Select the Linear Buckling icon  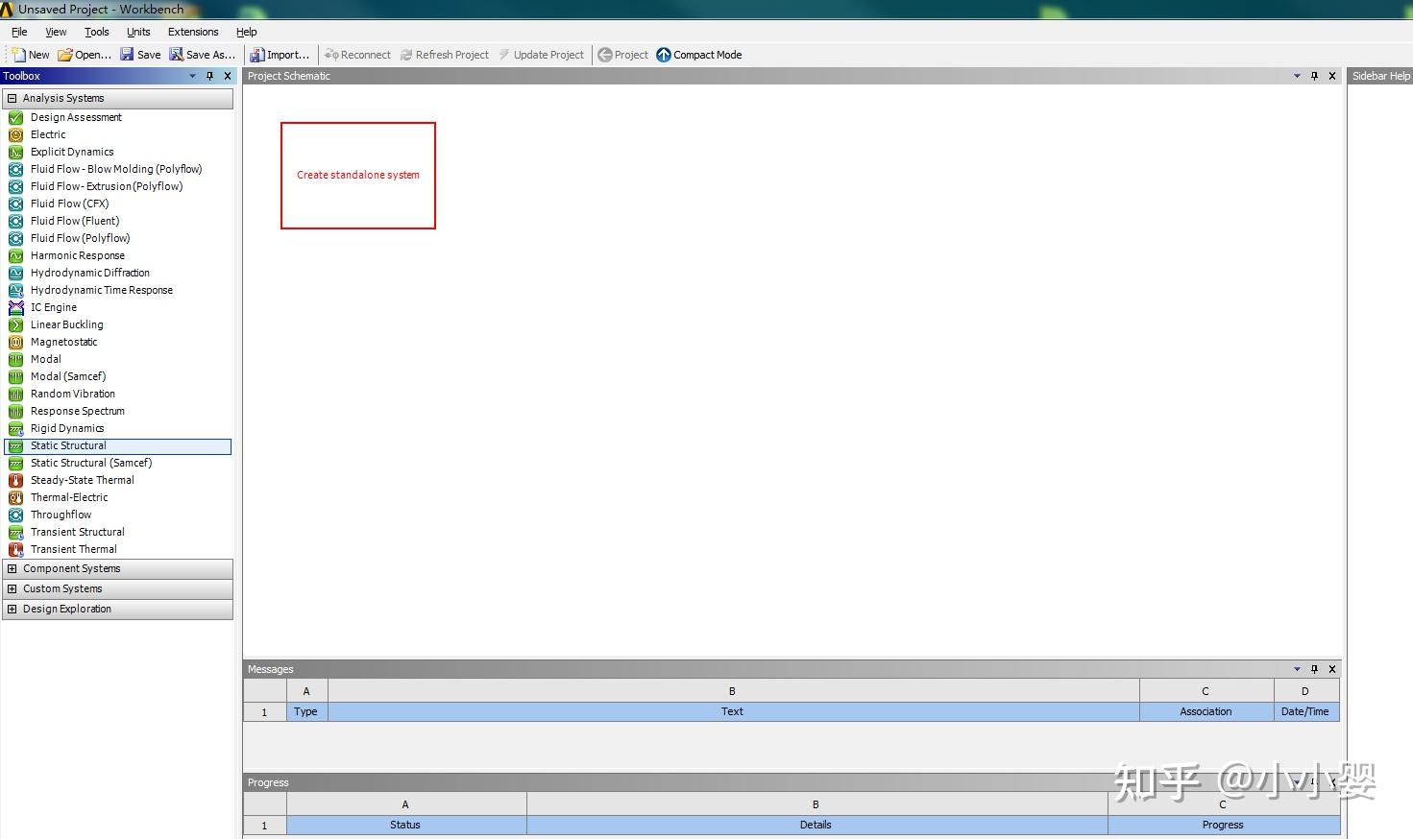15,324
